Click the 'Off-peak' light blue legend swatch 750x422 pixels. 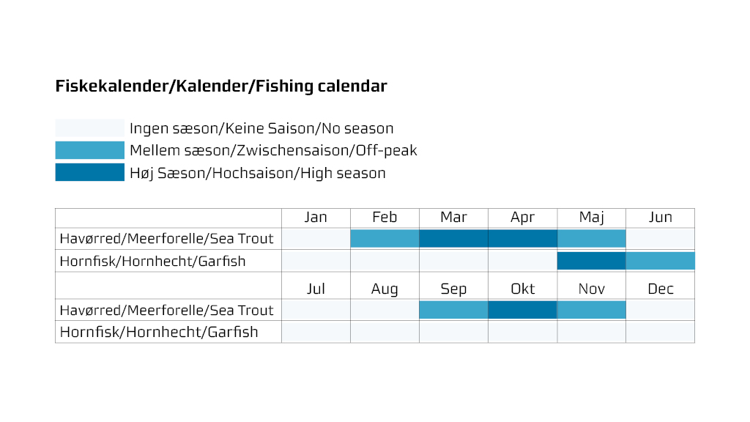[x=89, y=150]
